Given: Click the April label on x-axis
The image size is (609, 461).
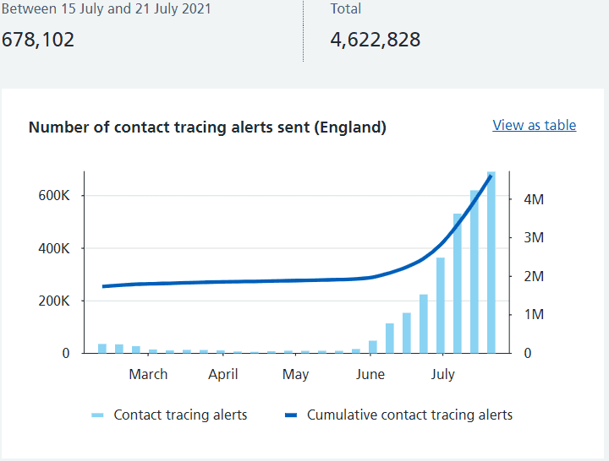Looking at the screenshot, I should pos(223,374).
